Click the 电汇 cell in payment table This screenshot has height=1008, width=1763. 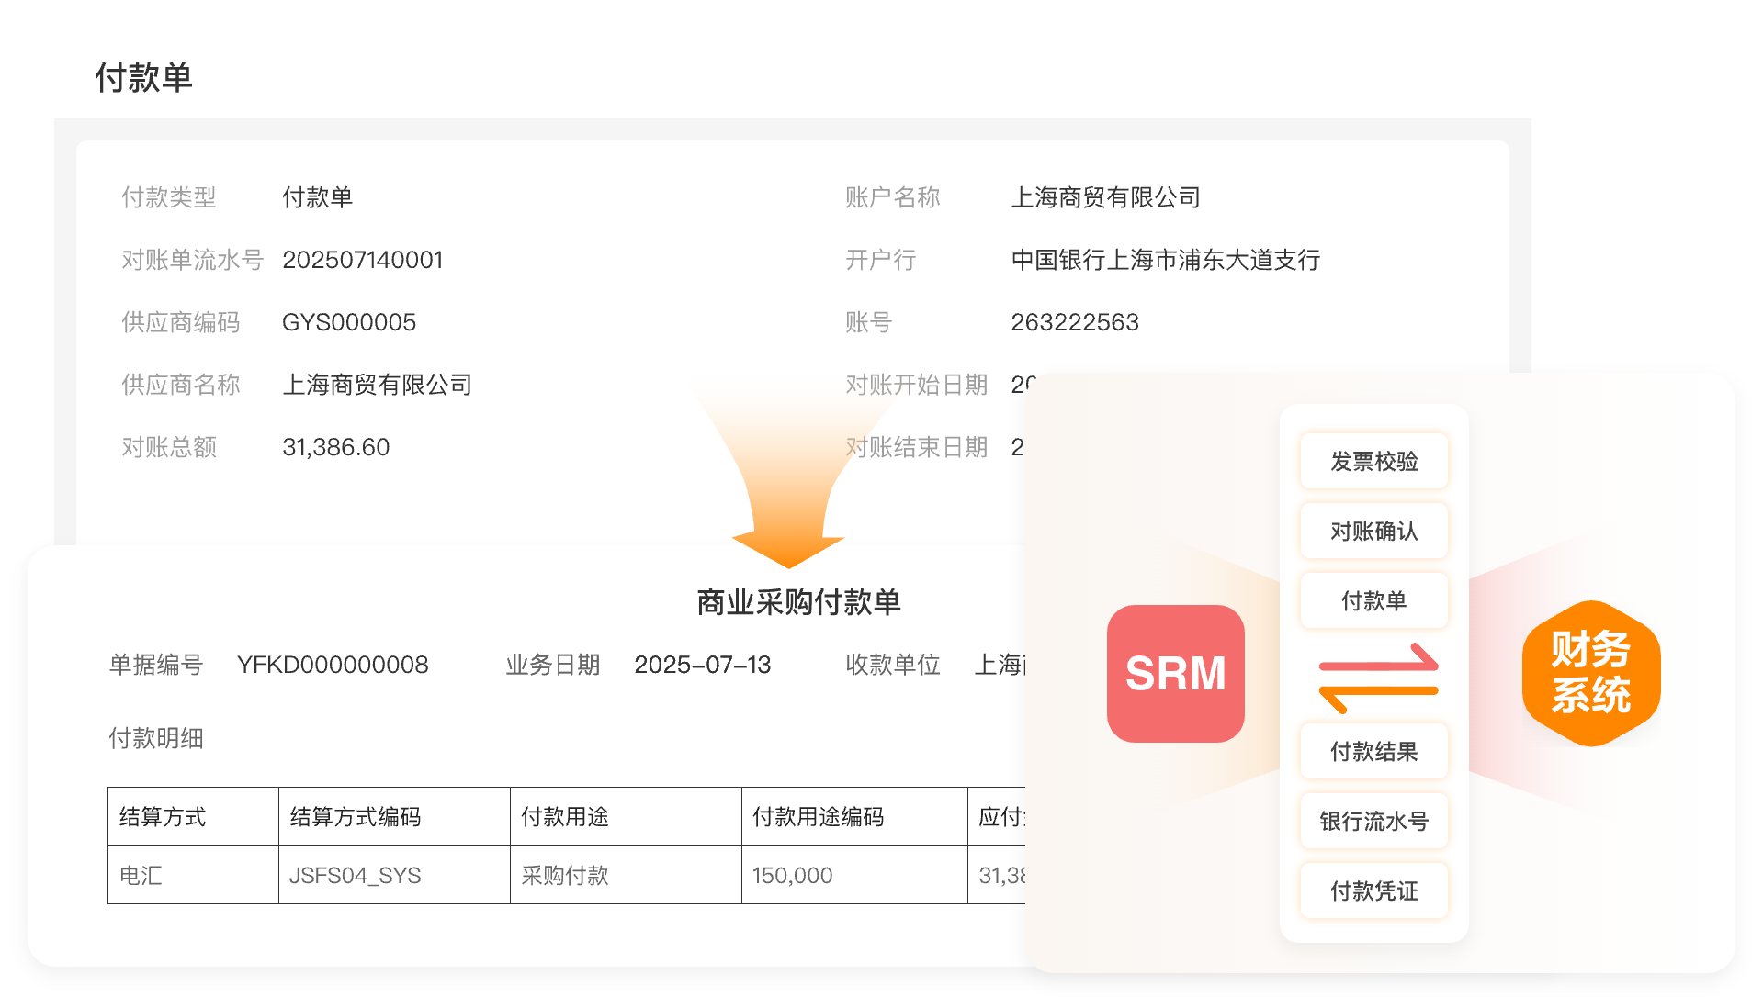point(141,875)
